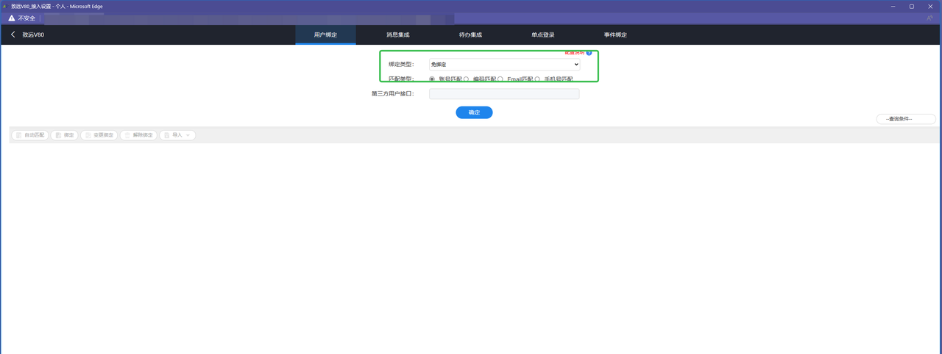Open the 查询条件 dropdown
This screenshot has height=354, width=942.
[x=905, y=119]
